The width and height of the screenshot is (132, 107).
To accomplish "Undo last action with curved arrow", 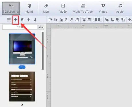I will (130, 20).
